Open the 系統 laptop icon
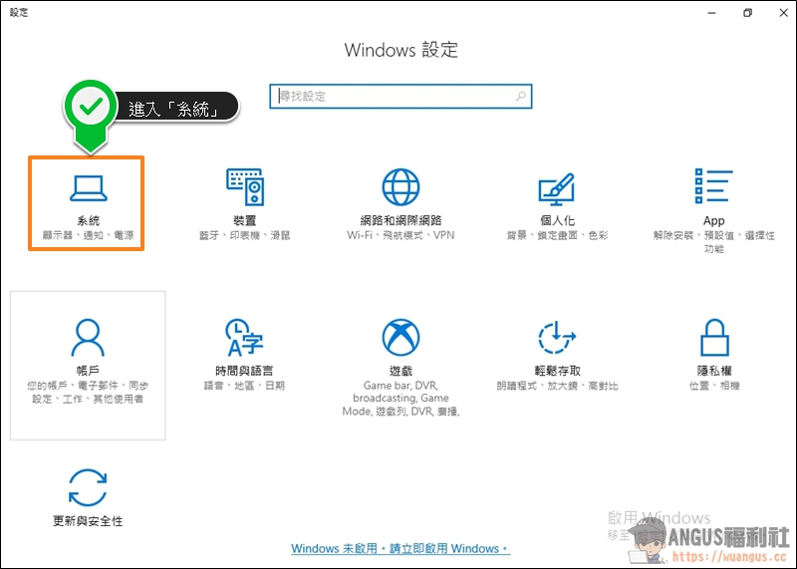This screenshot has height=569, width=797. point(87,187)
